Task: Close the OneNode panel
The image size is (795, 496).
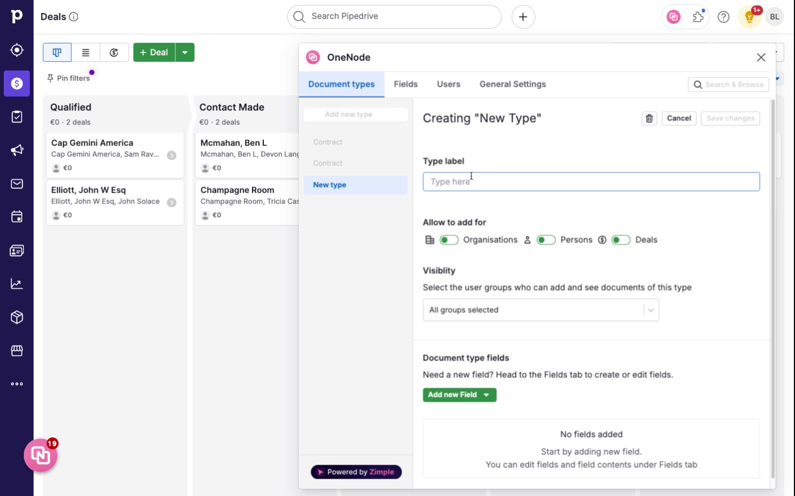Action: click(x=761, y=58)
